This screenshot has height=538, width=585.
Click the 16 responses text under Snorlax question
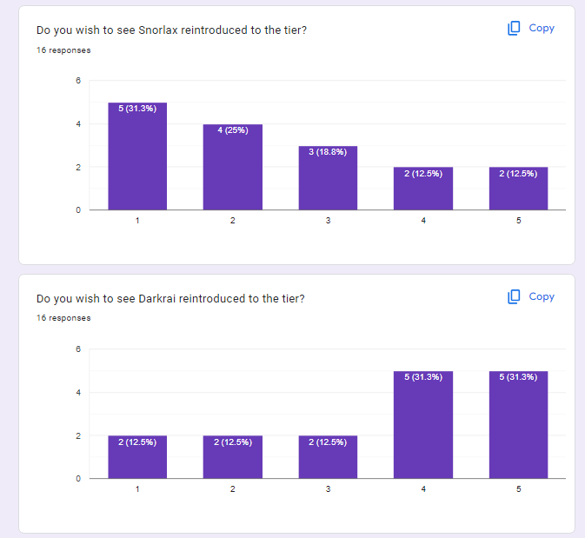coord(63,50)
